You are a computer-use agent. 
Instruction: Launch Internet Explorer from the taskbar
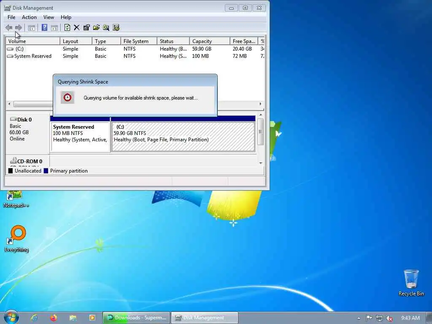point(34,318)
